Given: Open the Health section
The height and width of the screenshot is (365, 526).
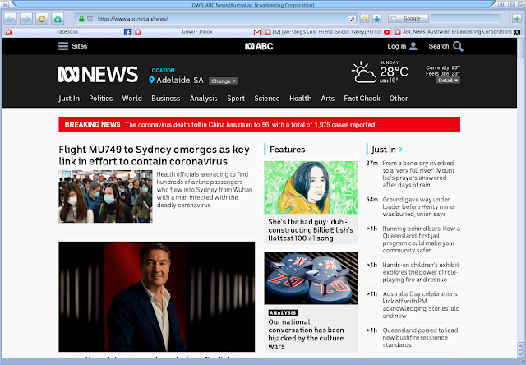Looking at the screenshot, I should click(301, 99).
